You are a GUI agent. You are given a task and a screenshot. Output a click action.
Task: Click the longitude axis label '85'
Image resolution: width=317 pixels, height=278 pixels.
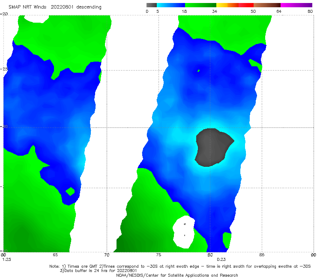click(262, 255)
